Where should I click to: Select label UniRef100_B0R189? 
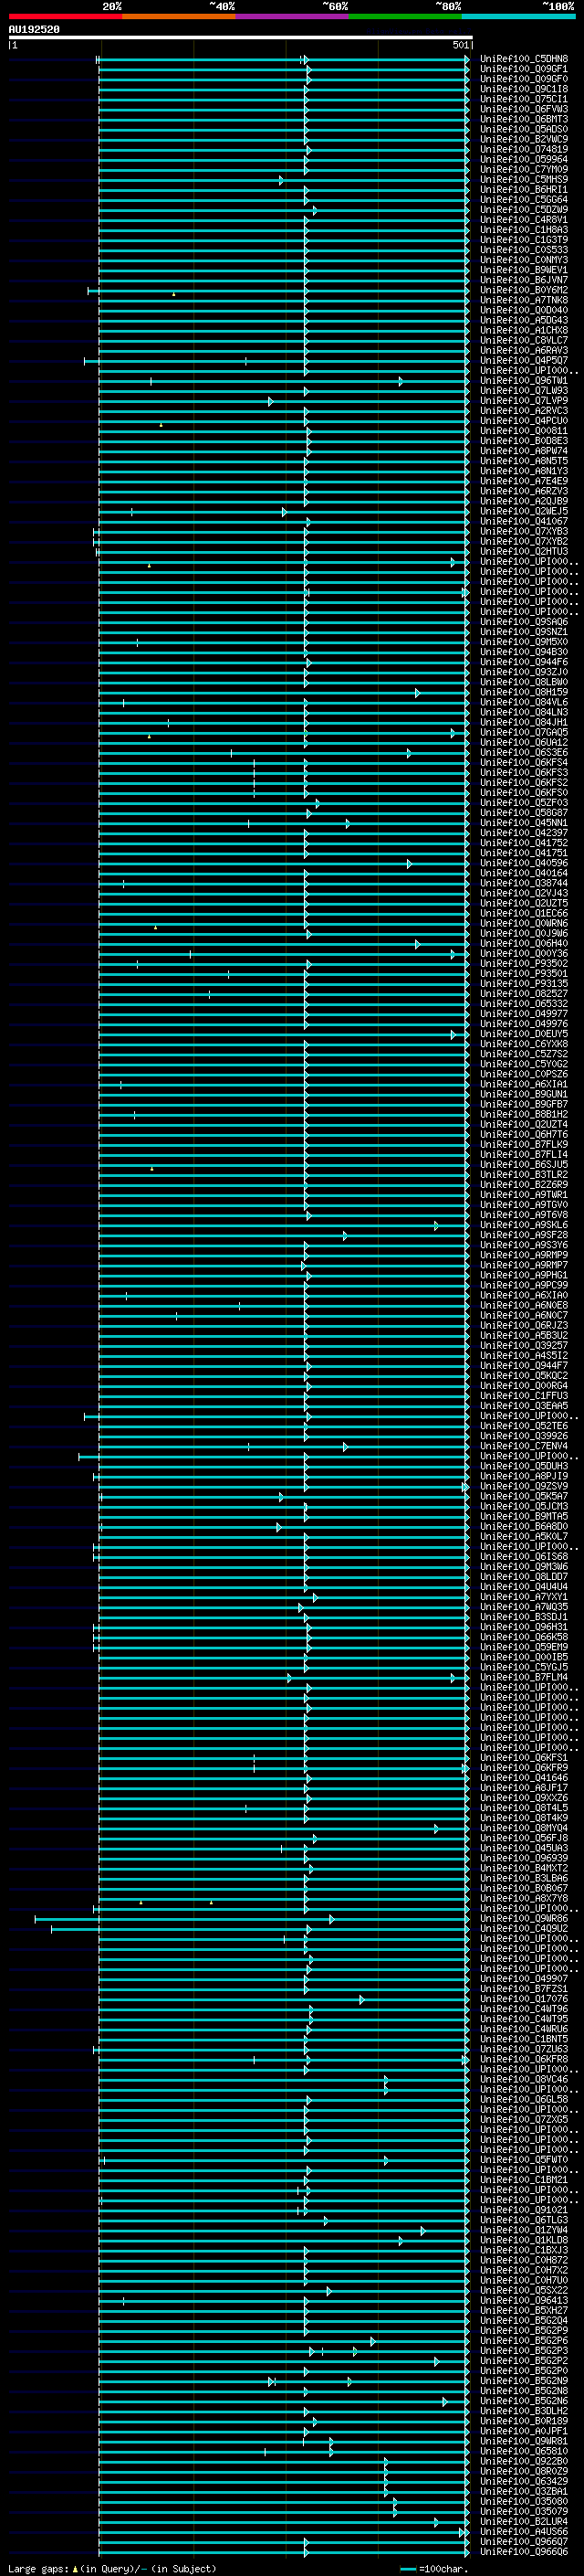coord(524,2422)
